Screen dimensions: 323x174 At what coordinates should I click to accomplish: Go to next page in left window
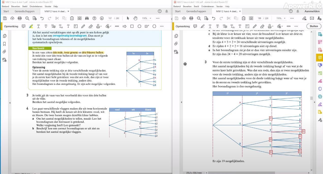click(x=102, y=18)
